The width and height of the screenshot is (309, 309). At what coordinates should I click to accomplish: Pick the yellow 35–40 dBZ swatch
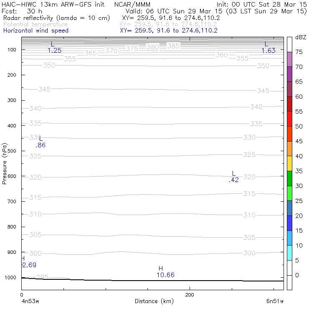click(x=289, y=163)
